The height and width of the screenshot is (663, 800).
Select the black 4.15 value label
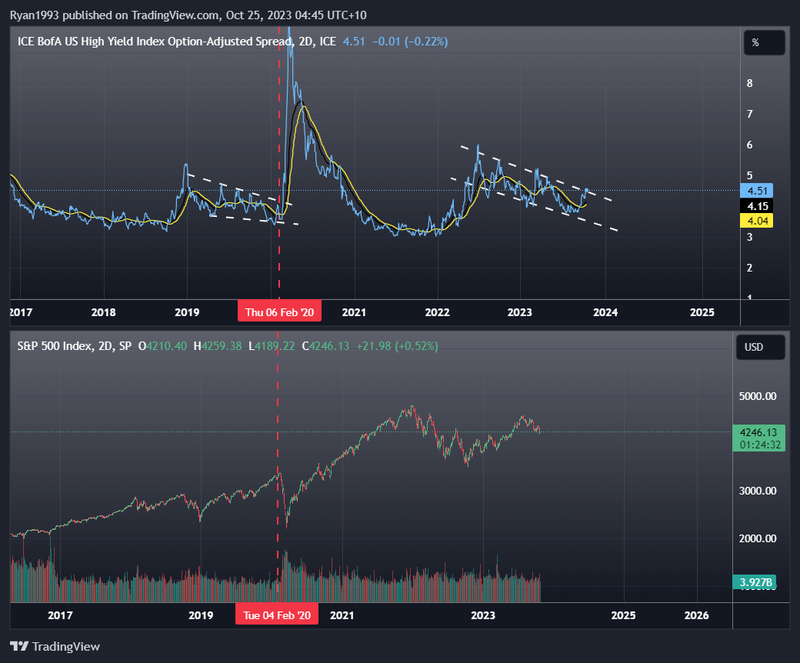tap(757, 206)
